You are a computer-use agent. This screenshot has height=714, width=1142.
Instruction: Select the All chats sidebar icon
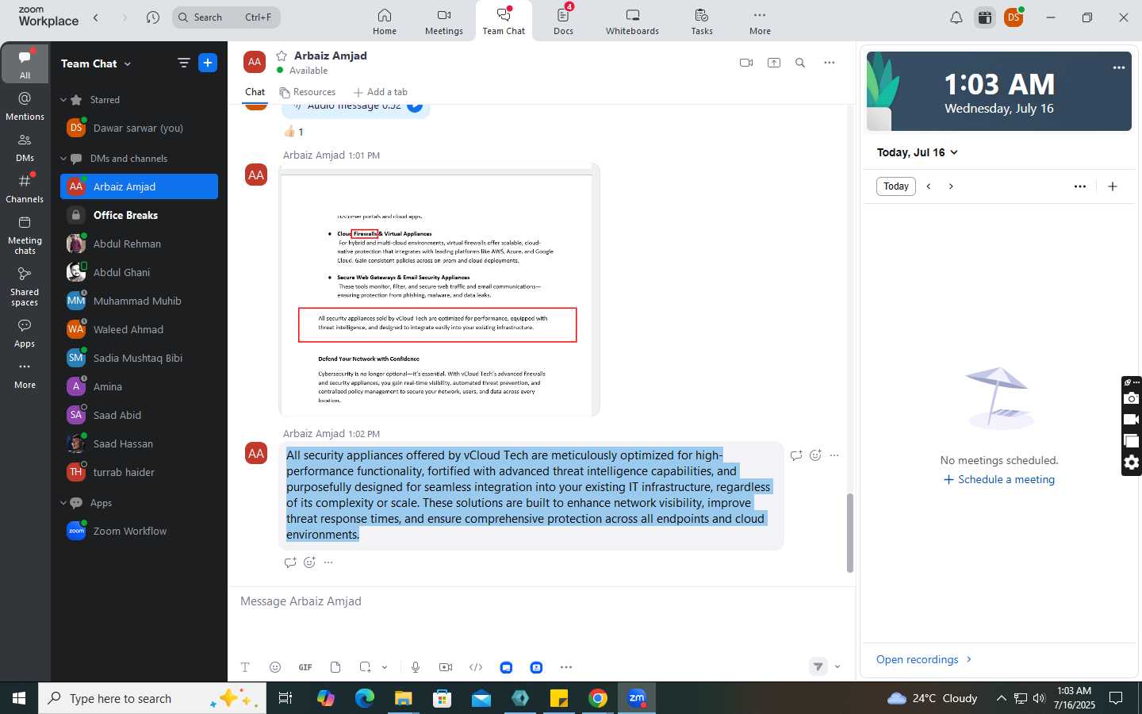[25, 63]
